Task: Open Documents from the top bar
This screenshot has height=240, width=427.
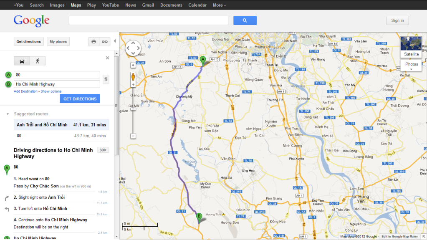Action: (171, 5)
